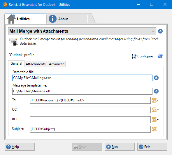Exit the application
The height and width of the screenshot is (155, 172).
[x=152, y=147]
